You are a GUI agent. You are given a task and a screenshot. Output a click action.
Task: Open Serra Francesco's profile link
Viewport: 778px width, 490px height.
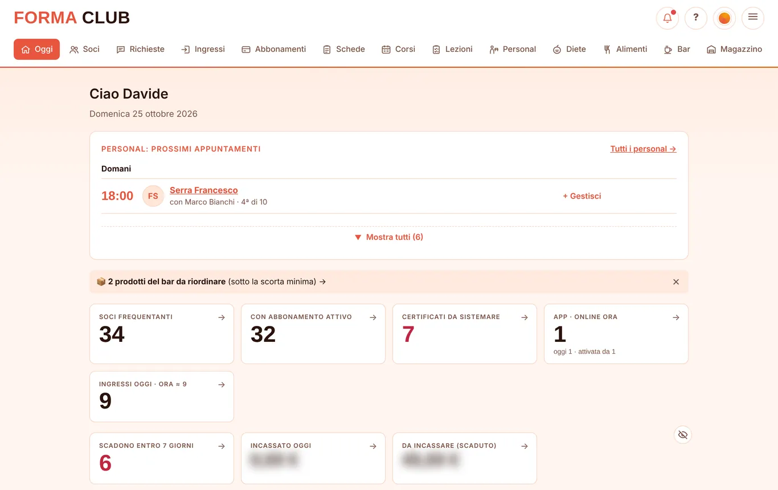[204, 190]
